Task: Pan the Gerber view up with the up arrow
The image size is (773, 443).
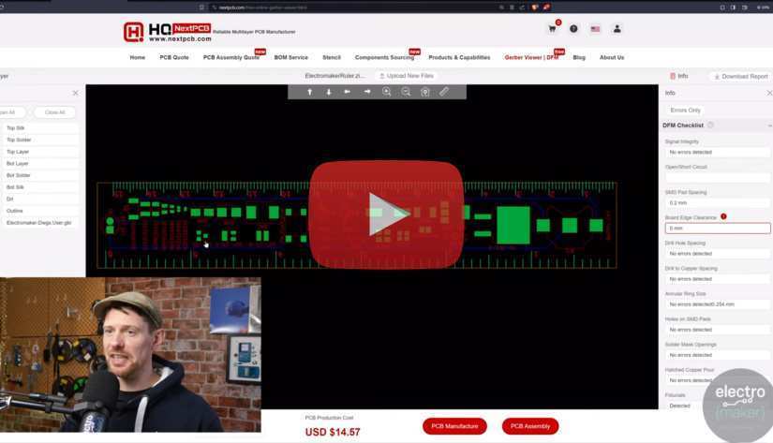Action: [309, 92]
